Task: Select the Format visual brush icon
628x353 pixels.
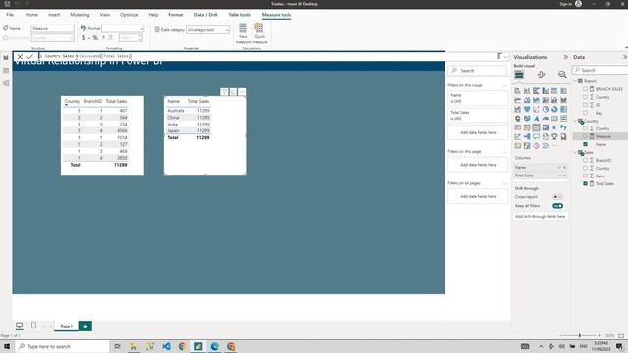Action: [x=541, y=75]
